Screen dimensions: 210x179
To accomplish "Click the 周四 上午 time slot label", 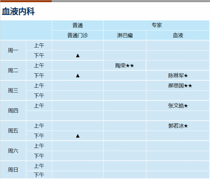I will [39, 106].
